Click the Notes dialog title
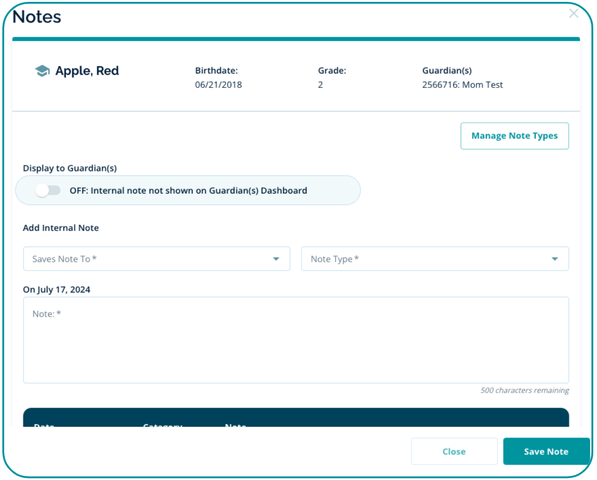597x480 pixels. pyautogui.click(x=37, y=17)
